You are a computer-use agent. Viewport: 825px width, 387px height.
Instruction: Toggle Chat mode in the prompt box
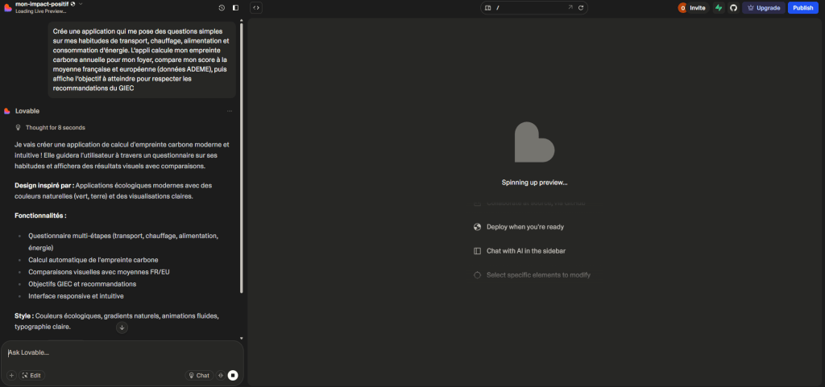click(198, 375)
